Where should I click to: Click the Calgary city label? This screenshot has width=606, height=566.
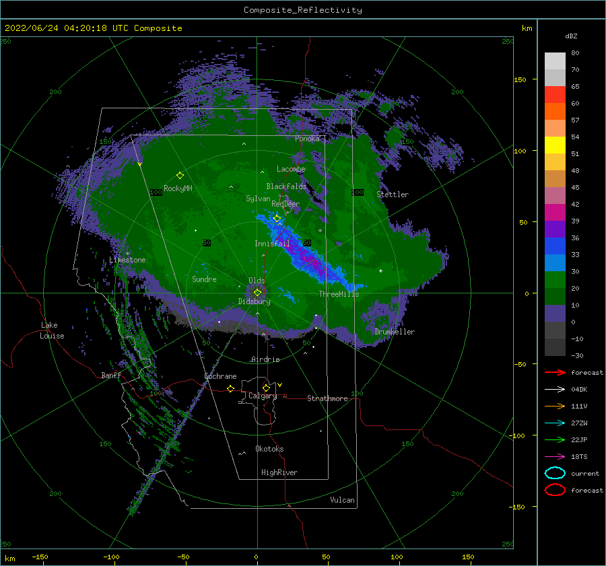pos(263,396)
